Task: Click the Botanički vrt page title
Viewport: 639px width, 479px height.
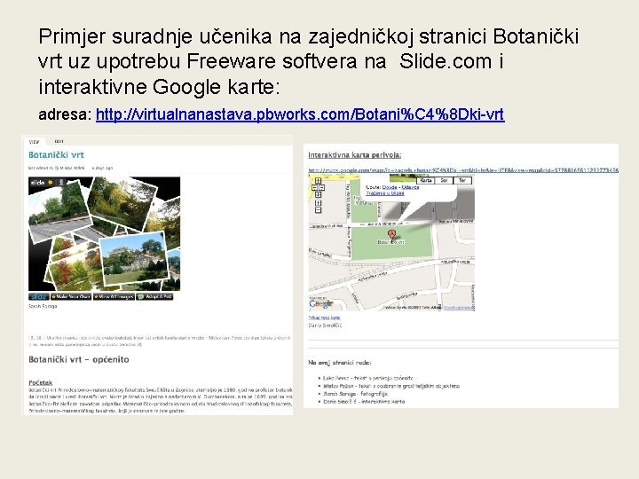Action: click(56, 154)
